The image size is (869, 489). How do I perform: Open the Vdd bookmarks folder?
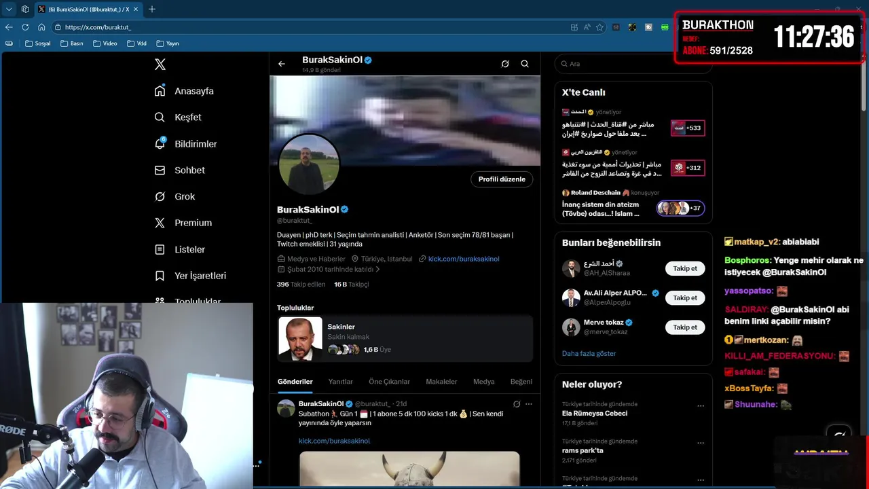click(136, 43)
